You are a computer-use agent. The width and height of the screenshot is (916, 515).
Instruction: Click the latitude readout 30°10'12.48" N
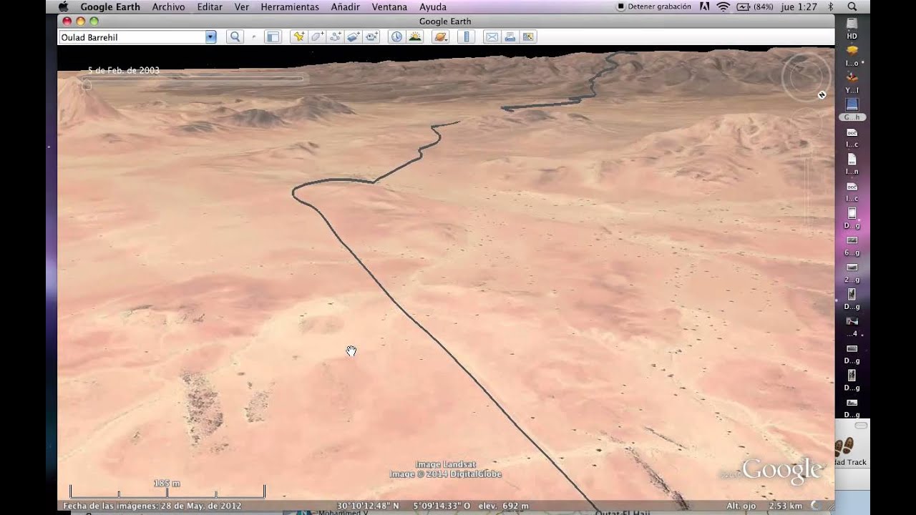click(x=368, y=506)
